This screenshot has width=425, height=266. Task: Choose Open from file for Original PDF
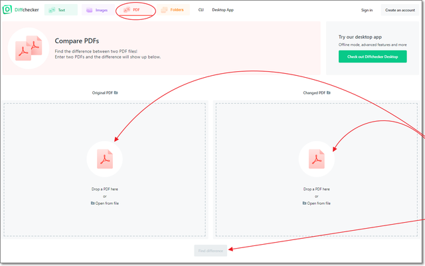[x=105, y=203]
